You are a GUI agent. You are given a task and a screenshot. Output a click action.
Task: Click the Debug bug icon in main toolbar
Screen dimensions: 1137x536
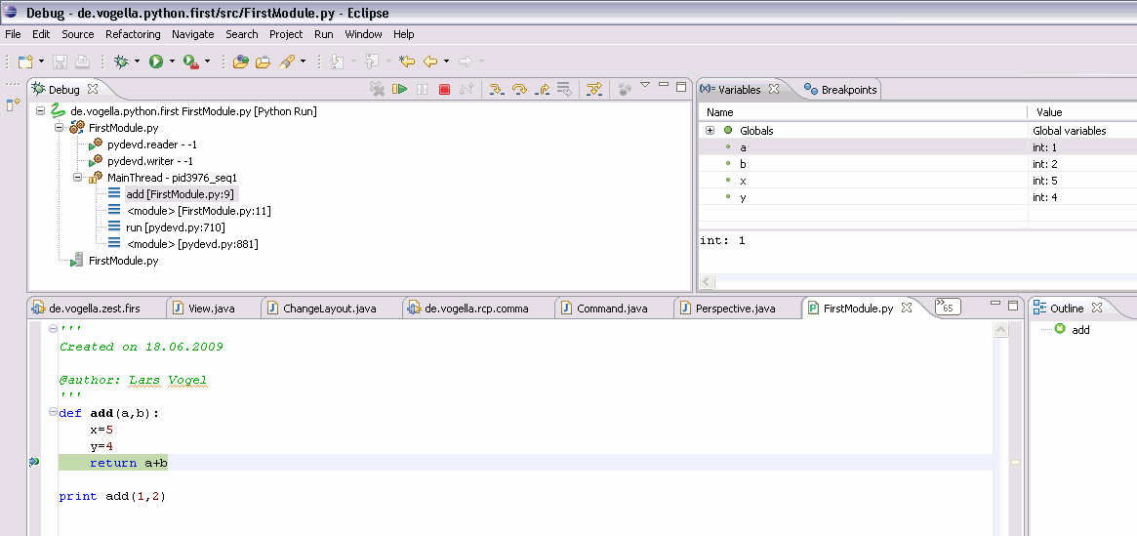121,62
